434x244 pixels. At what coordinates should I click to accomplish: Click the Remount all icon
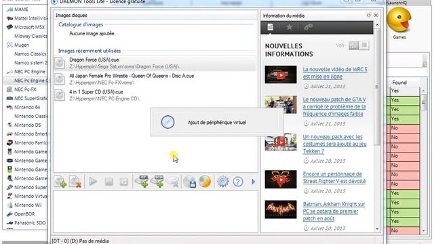pyautogui.click(x=123, y=182)
